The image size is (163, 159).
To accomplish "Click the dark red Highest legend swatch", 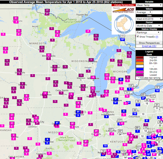I will (x=140, y=57).
